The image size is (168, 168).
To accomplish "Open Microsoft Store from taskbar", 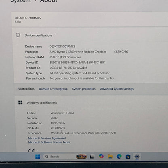I will pos(128,157).
